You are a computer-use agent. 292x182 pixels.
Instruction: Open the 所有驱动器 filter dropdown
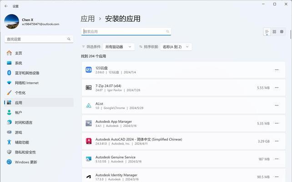119,47
